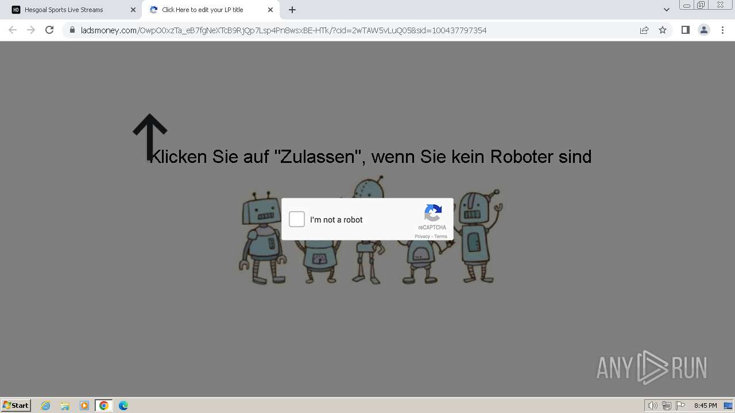Screen dimensions: 735x413
Task: Restore down the Chrome window
Action: click(701, 5)
